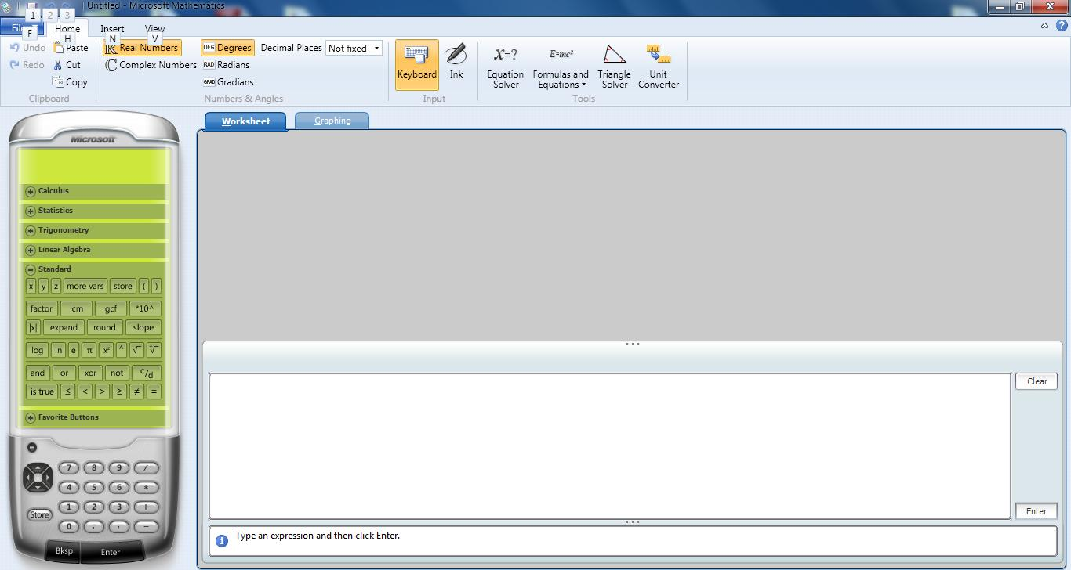Click Enter beside the input box
This screenshot has width=1071, height=570.
1037,511
